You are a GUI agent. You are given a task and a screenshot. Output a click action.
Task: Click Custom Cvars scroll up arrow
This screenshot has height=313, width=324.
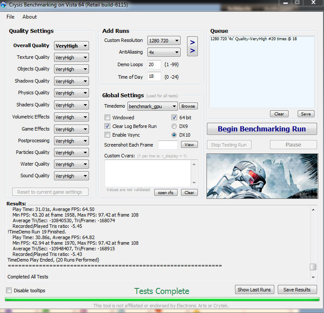(x=194, y=164)
